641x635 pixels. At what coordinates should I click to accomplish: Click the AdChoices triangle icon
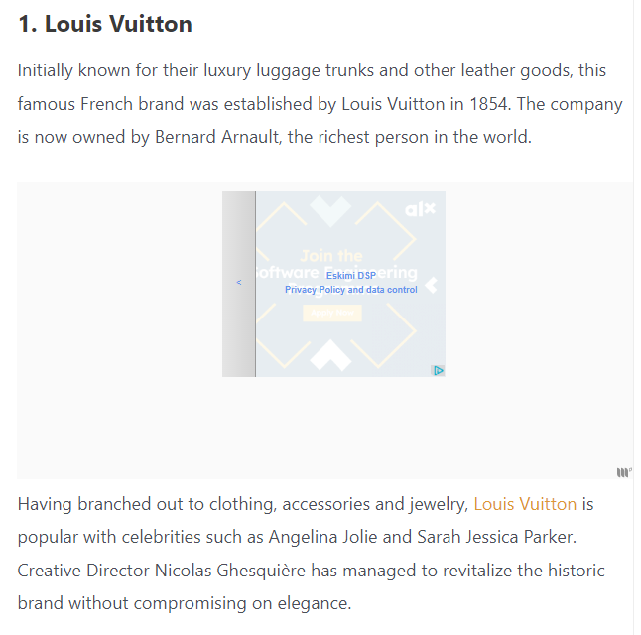(x=438, y=370)
